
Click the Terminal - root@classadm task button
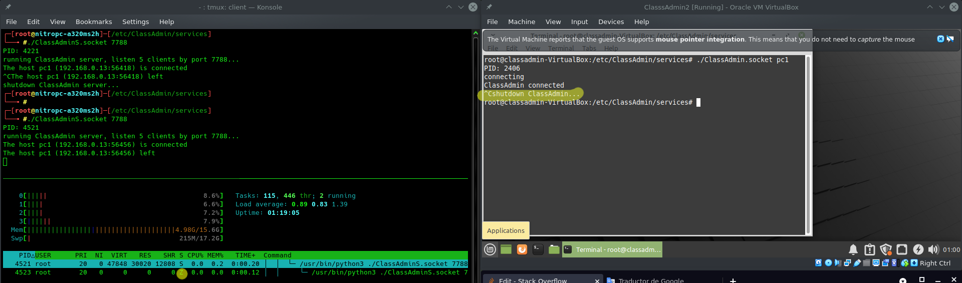(612, 249)
